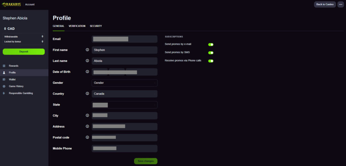This screenshot has width=346, height=166.
Task: Open the State dropdown
Action: pos(124,105)
